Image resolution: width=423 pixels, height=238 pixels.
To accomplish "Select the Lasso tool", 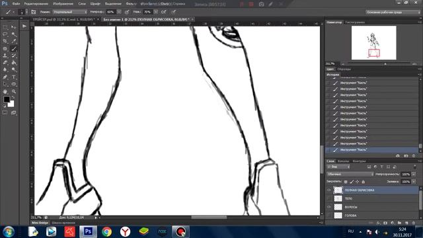I will (5, 34).
